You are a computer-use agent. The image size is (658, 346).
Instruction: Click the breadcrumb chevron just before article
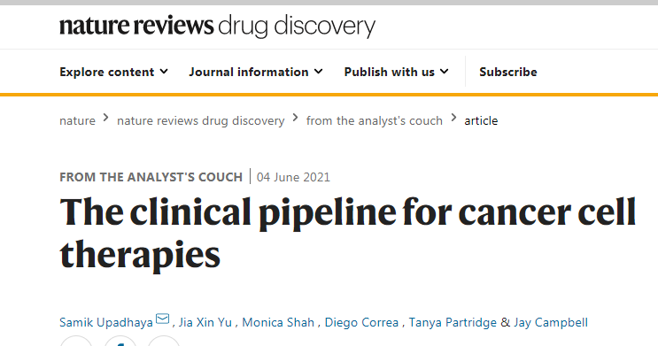pos(453,118)
